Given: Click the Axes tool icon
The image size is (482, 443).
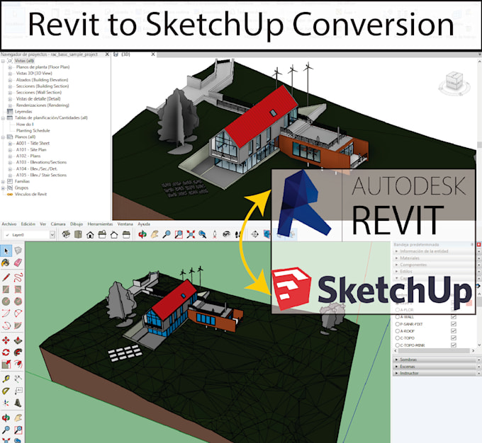Looking at the screenshot, I should point(6,403).
